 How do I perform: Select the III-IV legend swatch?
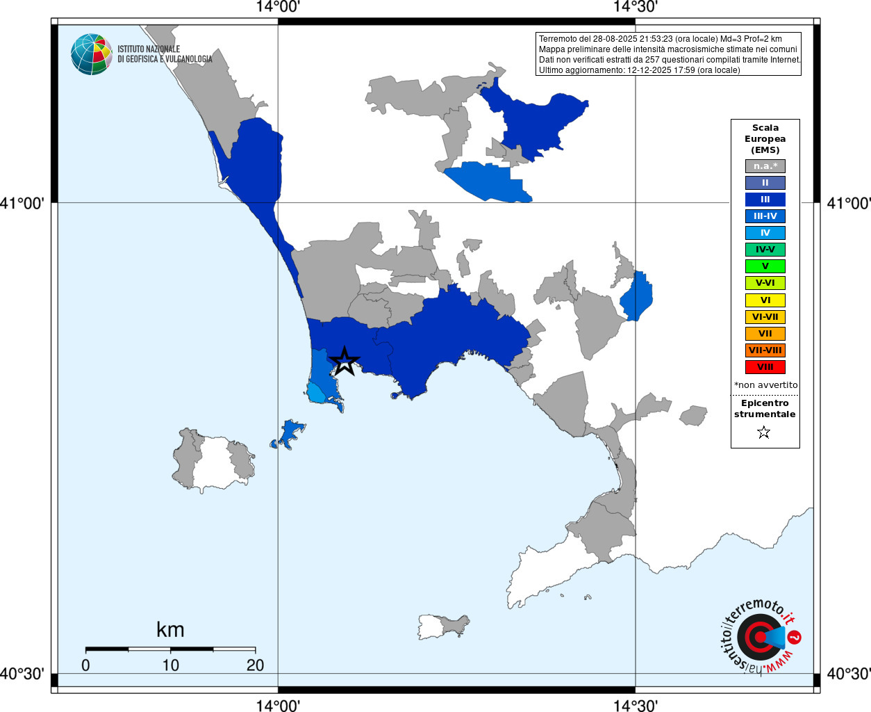[765, 216]
